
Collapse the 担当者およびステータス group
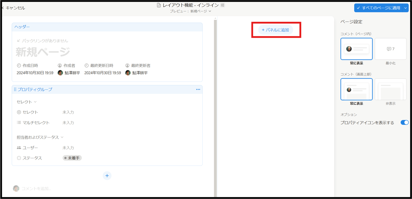[x=62, y=137]
